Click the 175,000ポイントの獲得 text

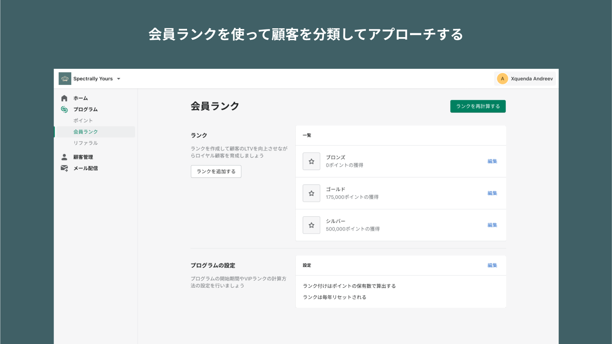(352, 197)
